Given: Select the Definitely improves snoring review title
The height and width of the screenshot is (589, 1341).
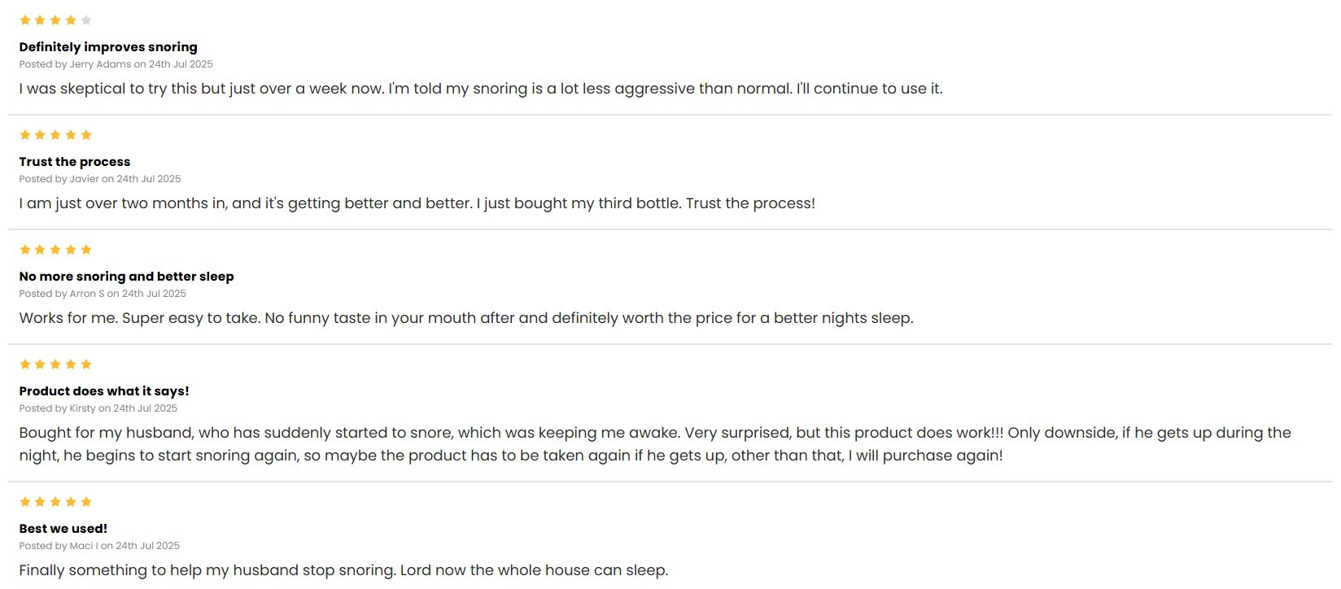Looking at the screenshot, I should [108, 47].
